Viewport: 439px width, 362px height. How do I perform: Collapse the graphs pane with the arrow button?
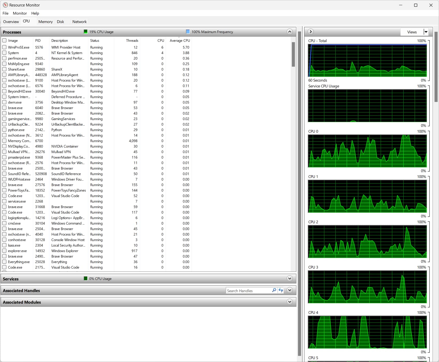[311, 32]
